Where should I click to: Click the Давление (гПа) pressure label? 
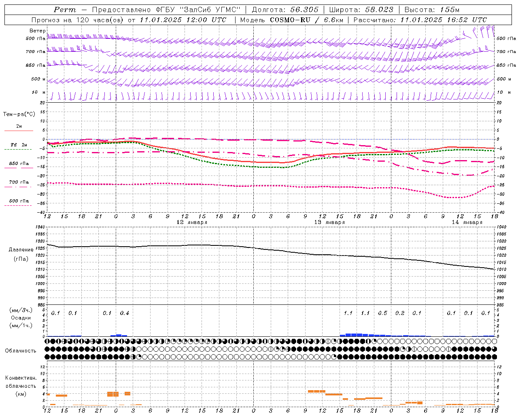pos(21,254)
